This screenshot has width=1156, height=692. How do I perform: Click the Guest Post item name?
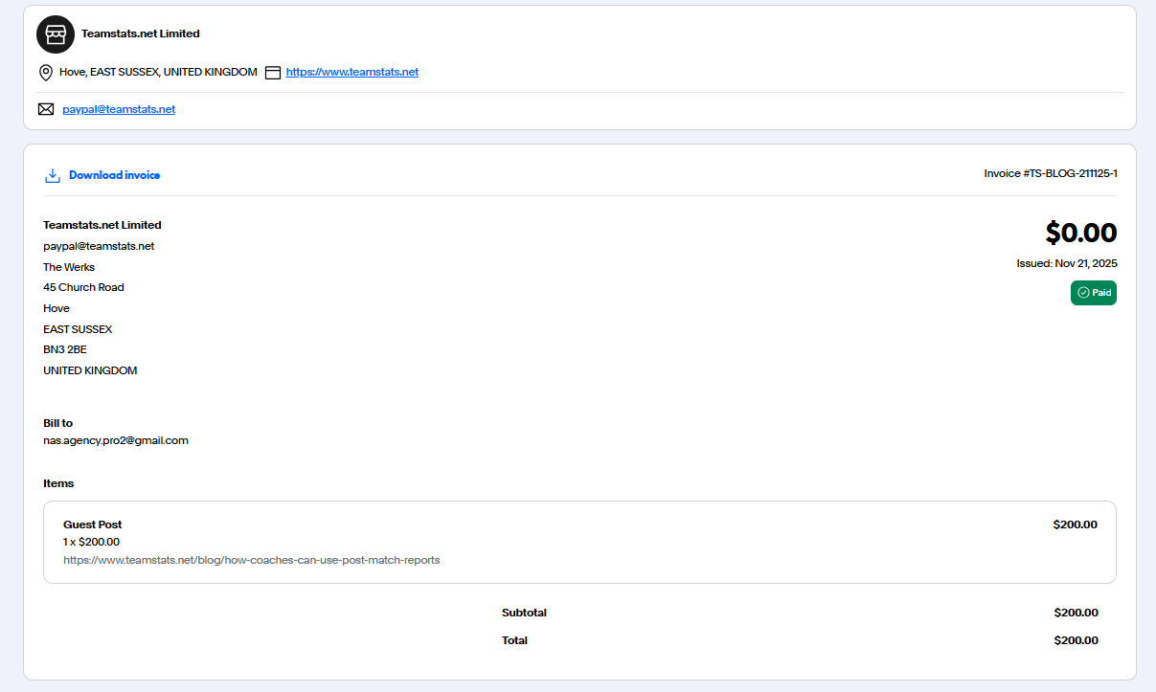pos(93,525)
